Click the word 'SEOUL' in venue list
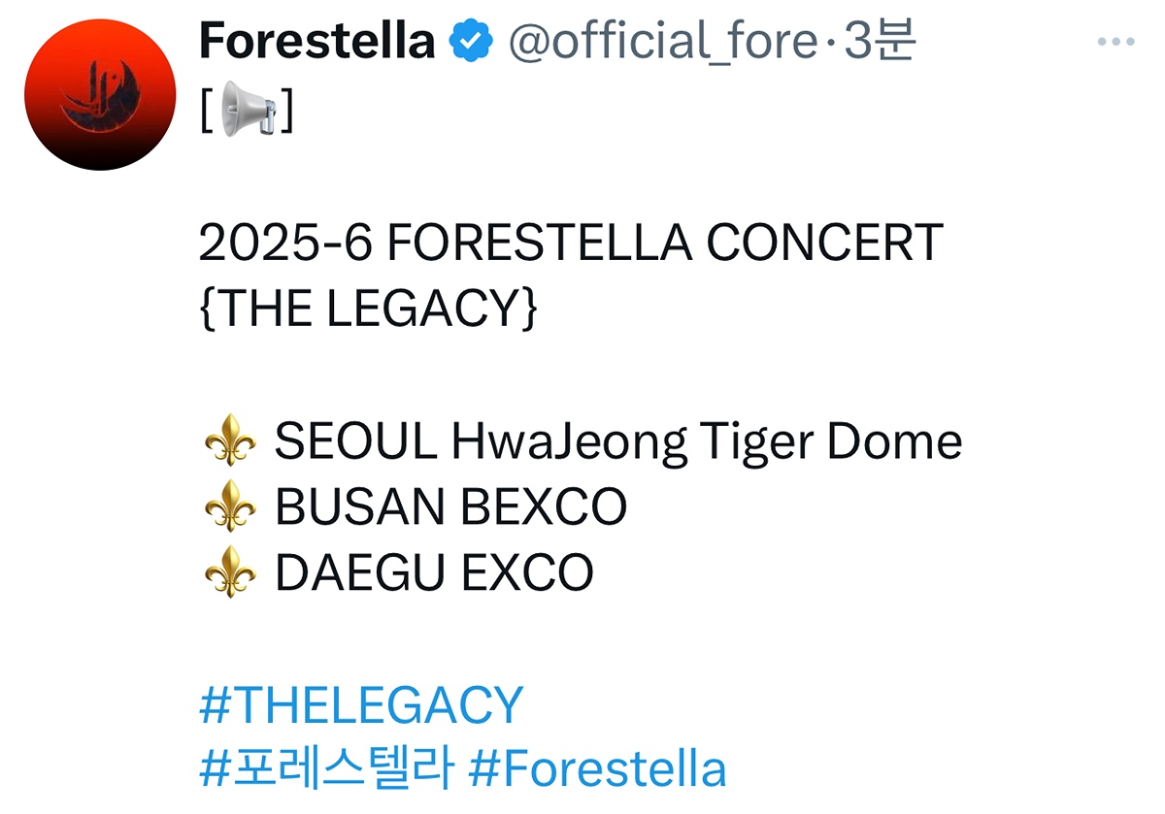 pyautogui.click(x=355, y=443)
